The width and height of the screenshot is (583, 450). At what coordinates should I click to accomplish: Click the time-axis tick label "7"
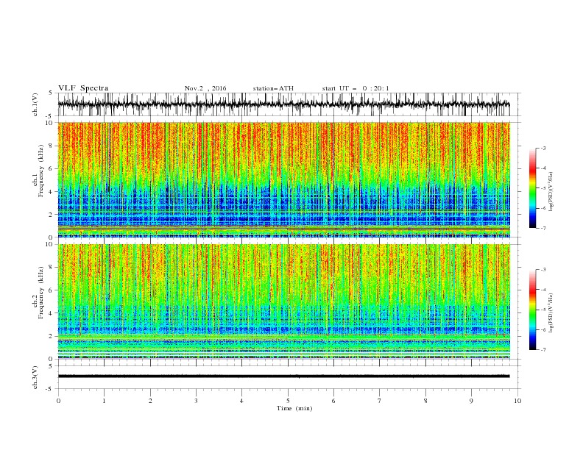(x=380, y=401)
